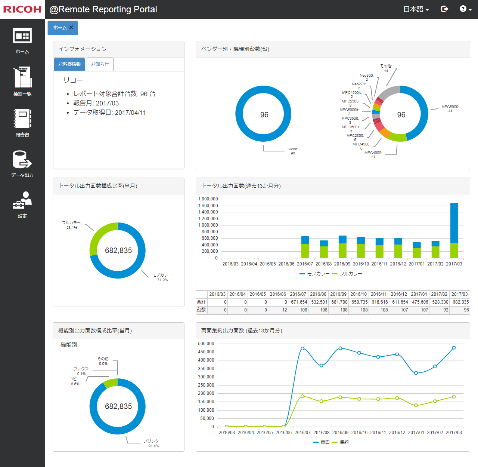This screenshot has width=478, height=467.
Task: Click the logout icon in the top bar
Action: tap(444, 9)
